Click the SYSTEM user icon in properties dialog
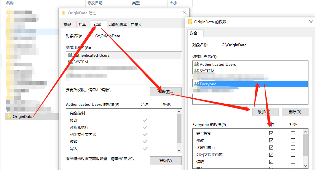This screenshot has height=170, width=315. pyautogui.click(x=70, y=62)
